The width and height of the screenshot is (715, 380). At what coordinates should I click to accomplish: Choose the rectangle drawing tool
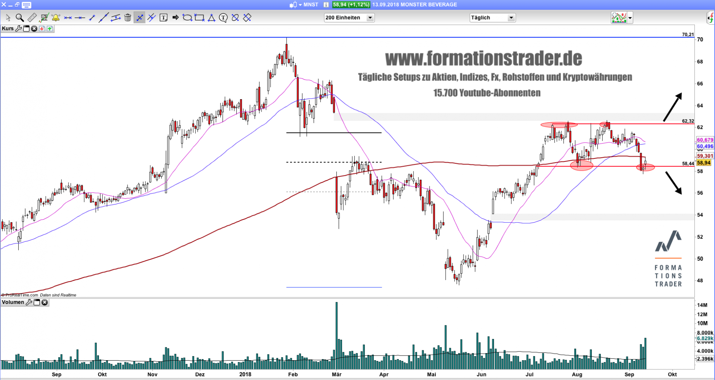(x=199, y=17)
